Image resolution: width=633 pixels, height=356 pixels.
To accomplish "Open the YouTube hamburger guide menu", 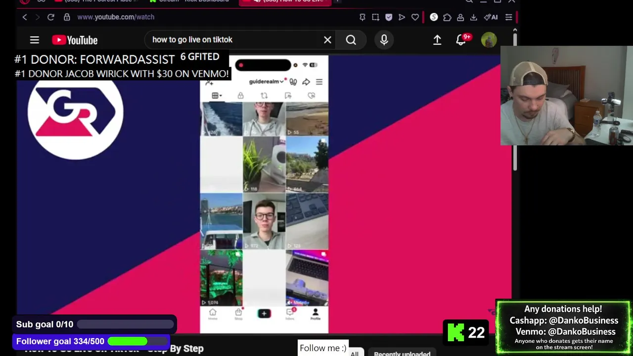I will (34, 40).
